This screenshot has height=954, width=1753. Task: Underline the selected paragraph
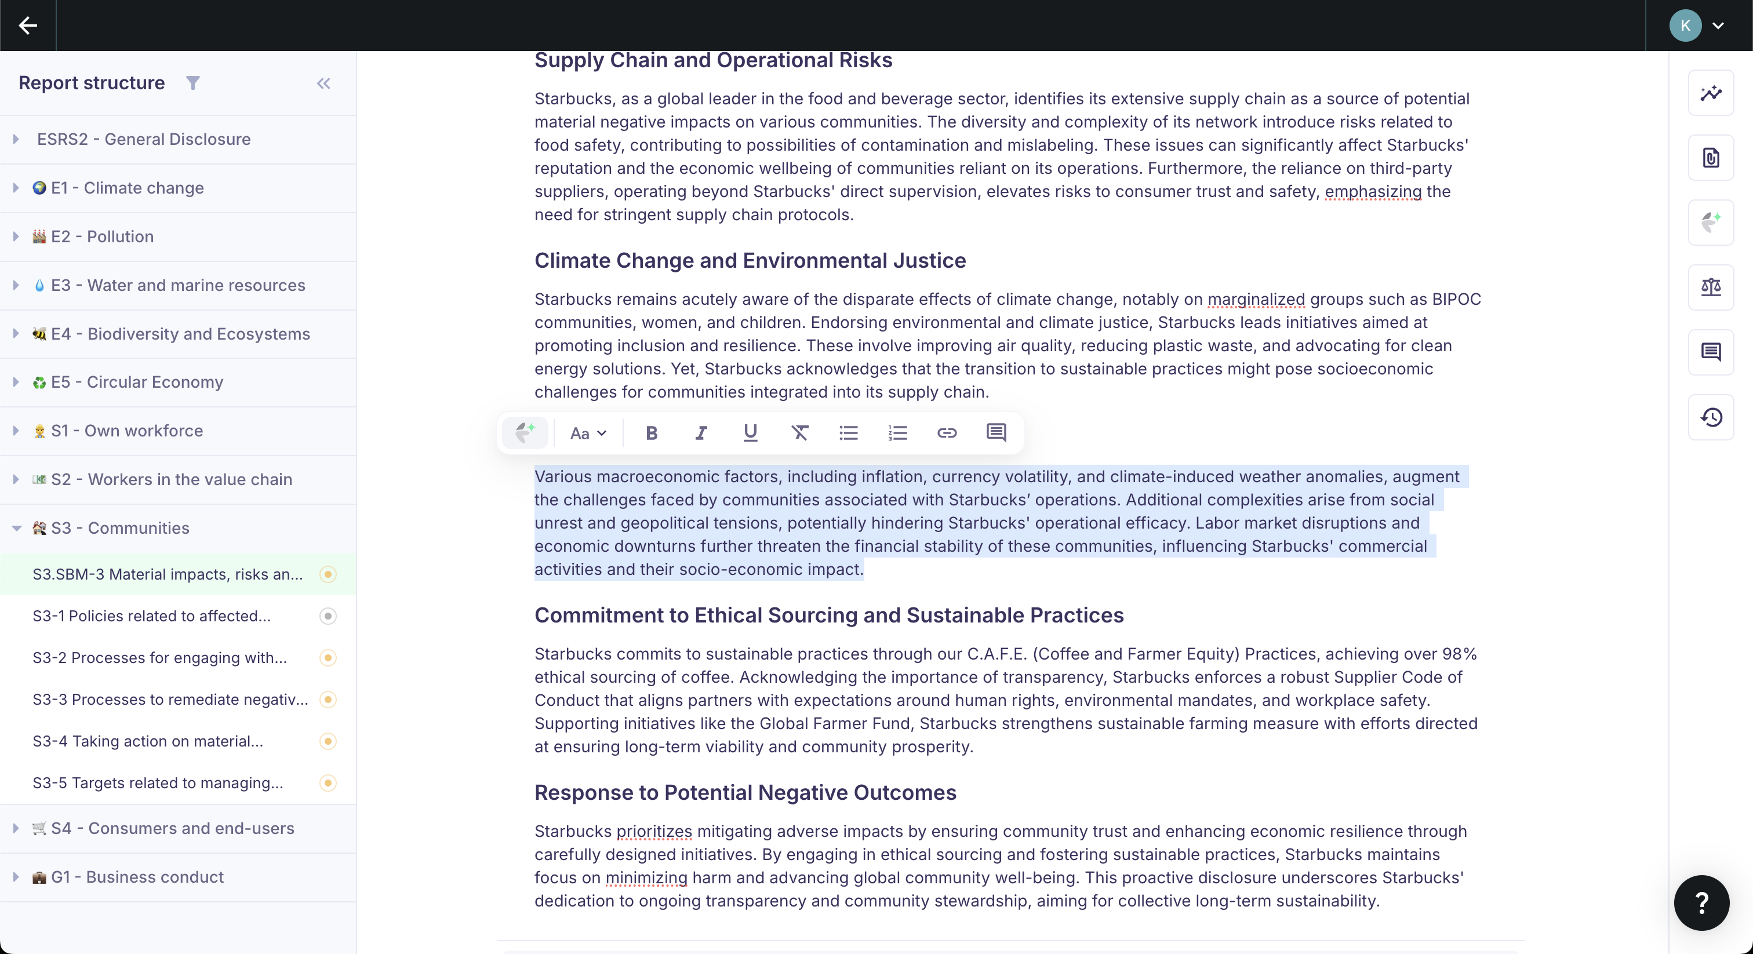pyautogui.click(x=750, y=433)
